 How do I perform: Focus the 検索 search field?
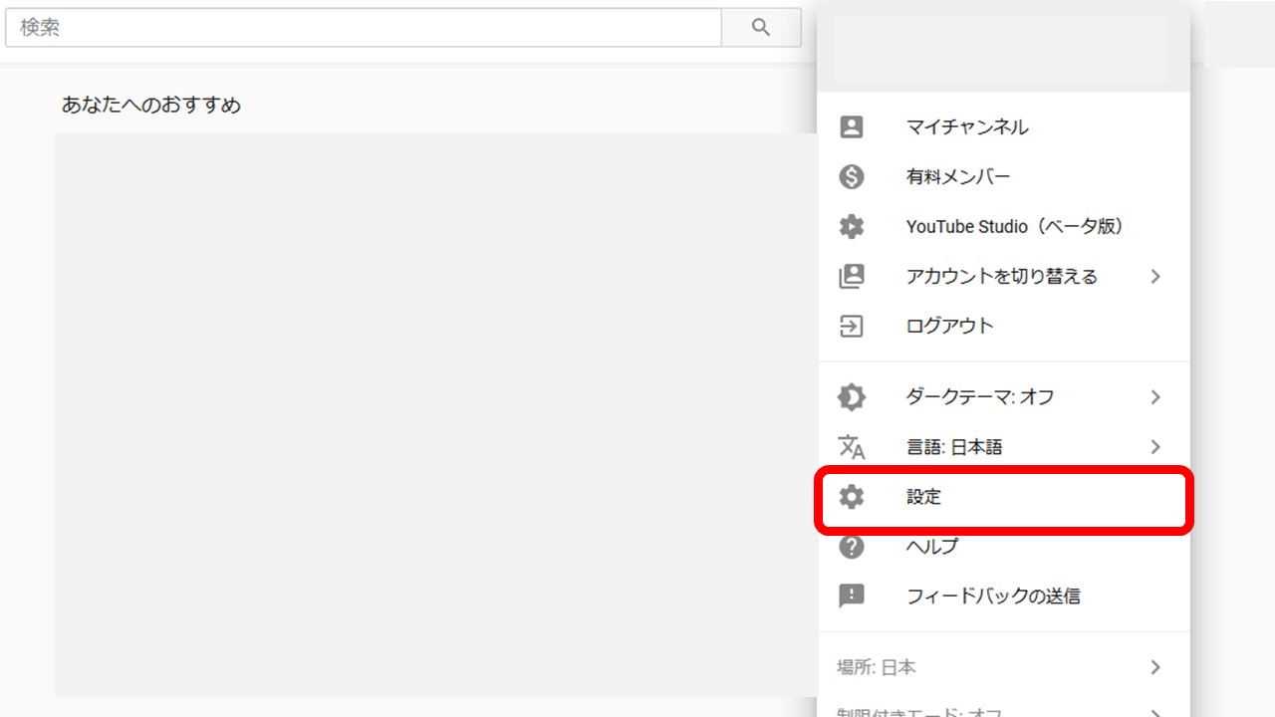364,28
